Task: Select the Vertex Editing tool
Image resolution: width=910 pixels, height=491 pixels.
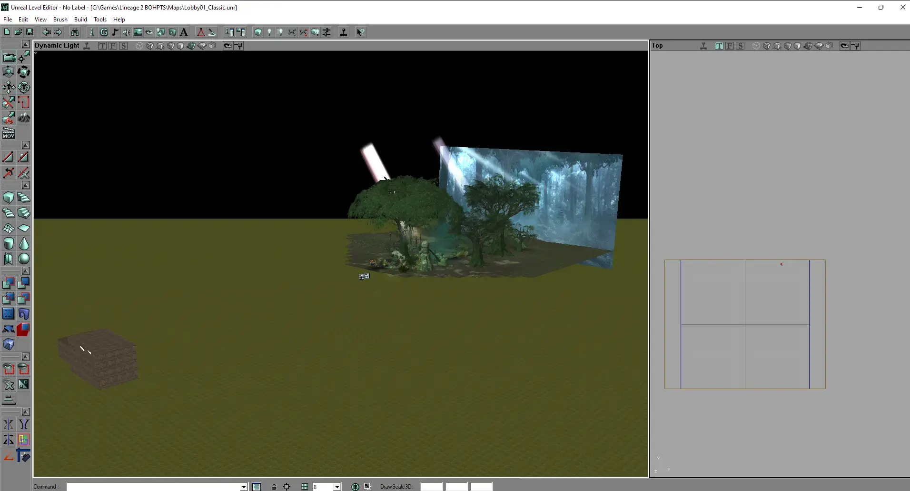Action: click(x=24, y=57)
